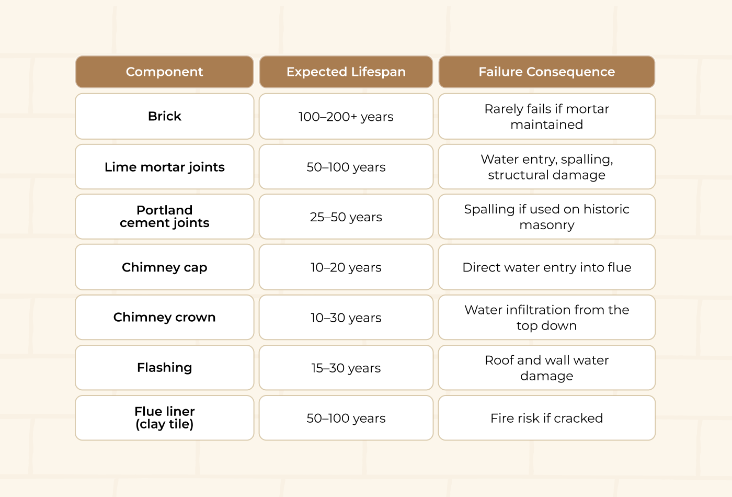This screenshot has height=497, width=732.
Task: Click the Lime mortar joints cell
Action: tap(164, 167)
